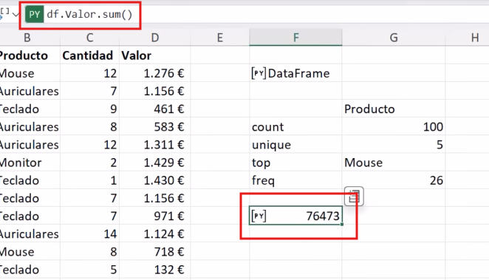Select the cell with 971 €

click(155, 216)
